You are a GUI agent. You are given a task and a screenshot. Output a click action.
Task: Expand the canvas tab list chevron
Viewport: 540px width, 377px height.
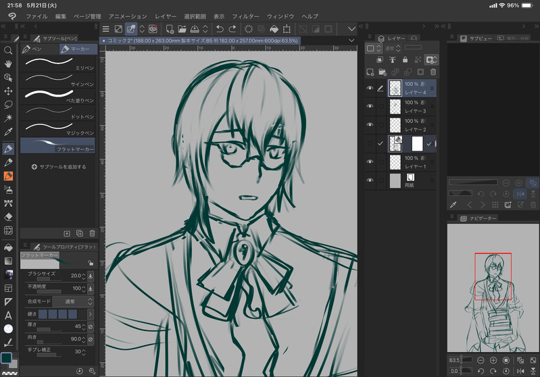(x=351, y=41)
